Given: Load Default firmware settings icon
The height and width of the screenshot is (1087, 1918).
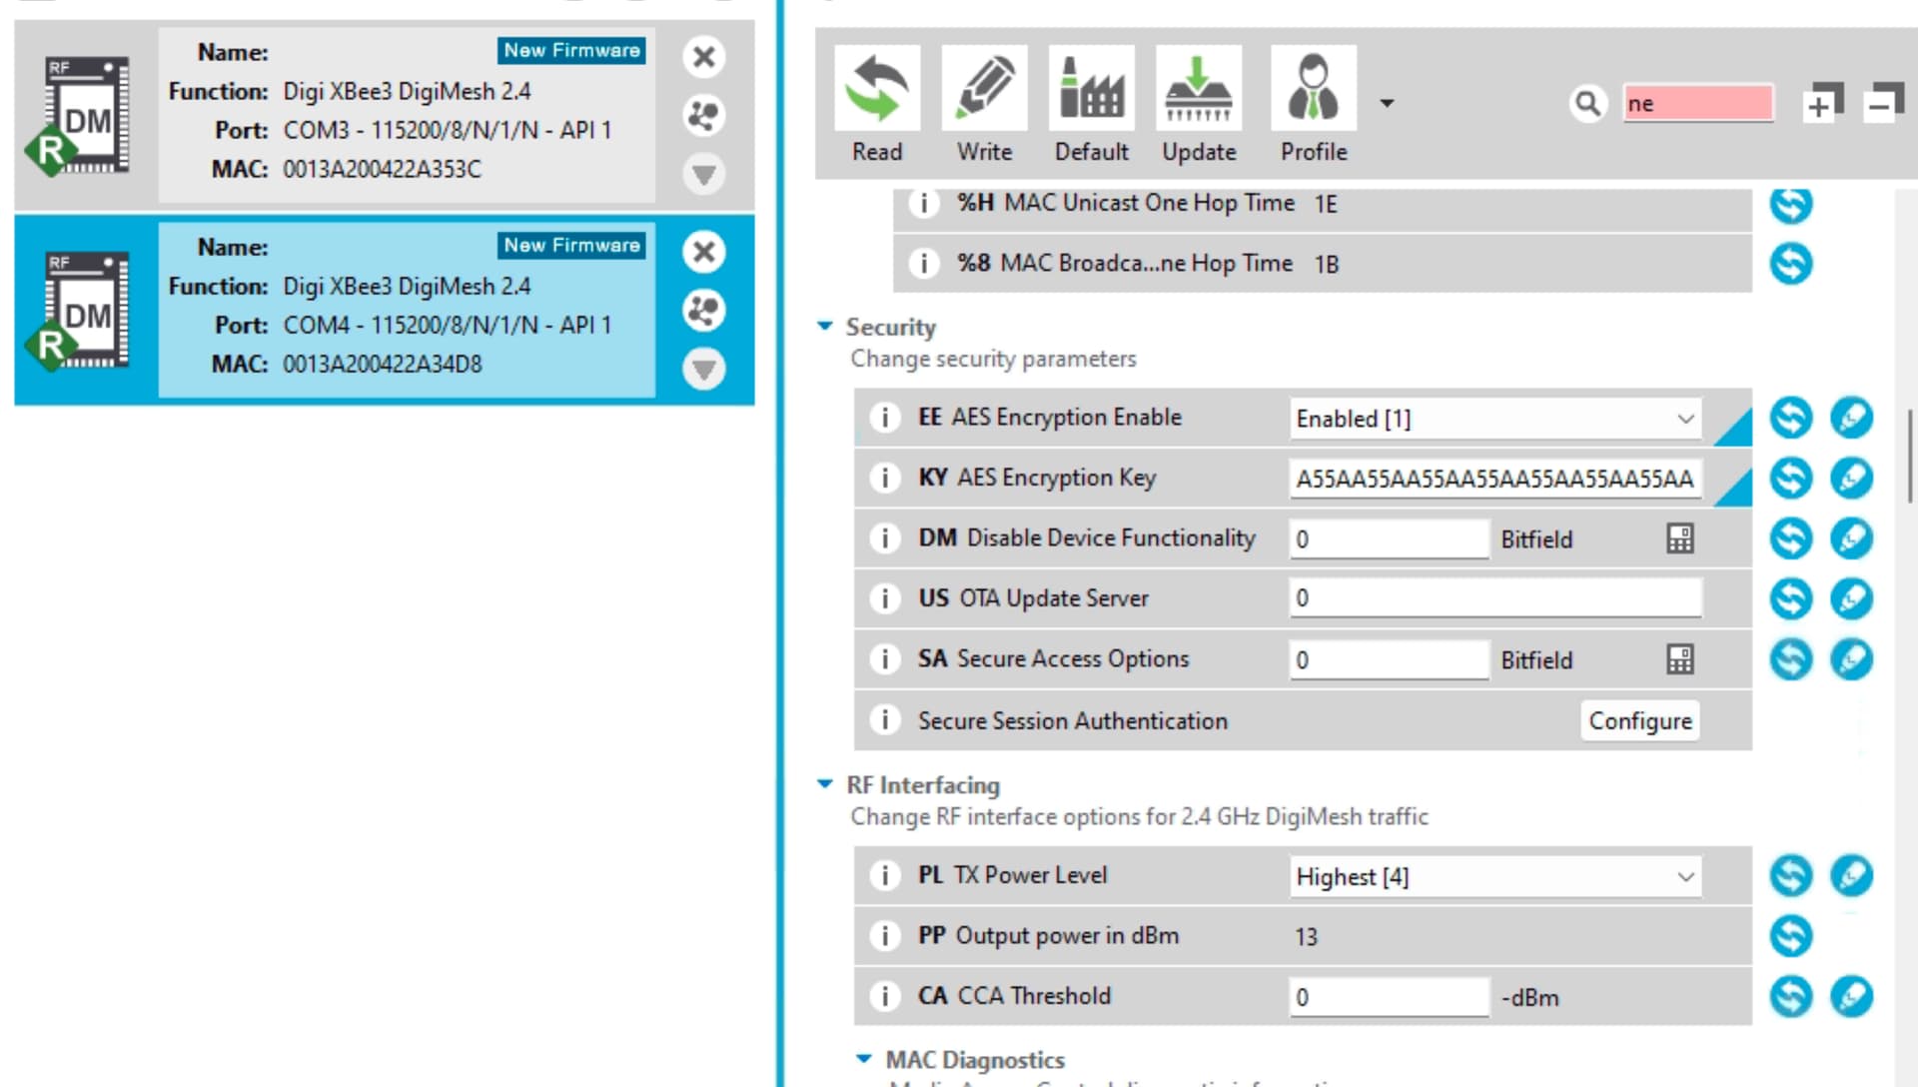Looking at the screenshot, I should pyautogui.click(x=1091, y=90).
